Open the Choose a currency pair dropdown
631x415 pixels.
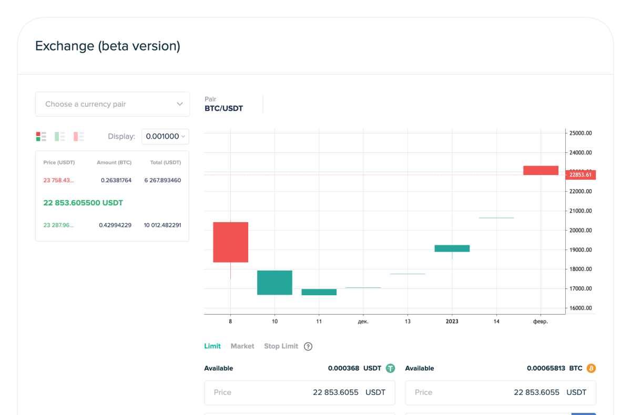point(113,104)
